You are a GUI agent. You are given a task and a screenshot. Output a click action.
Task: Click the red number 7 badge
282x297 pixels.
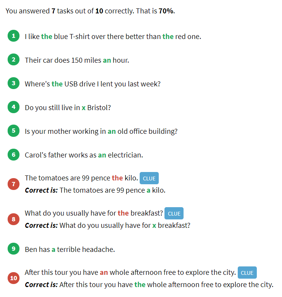[x=13, y=184]
